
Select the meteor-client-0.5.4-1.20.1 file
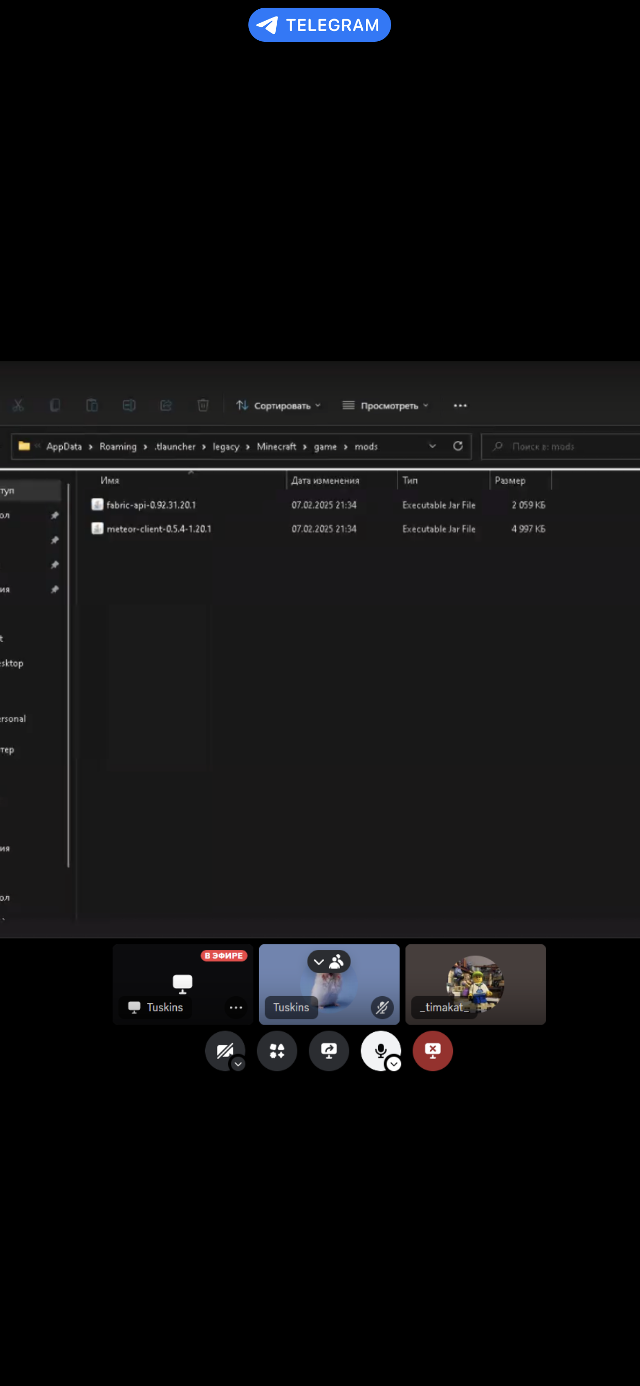[x=159, y=529]
